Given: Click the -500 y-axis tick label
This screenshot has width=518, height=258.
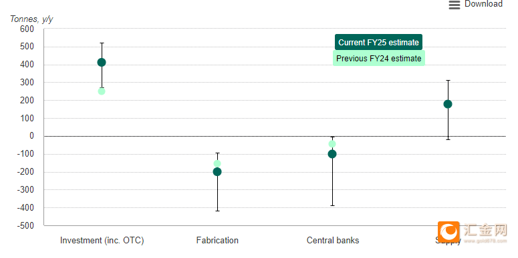Looking at the screenshot, I should pyautogui.click(x=26, y=226).
